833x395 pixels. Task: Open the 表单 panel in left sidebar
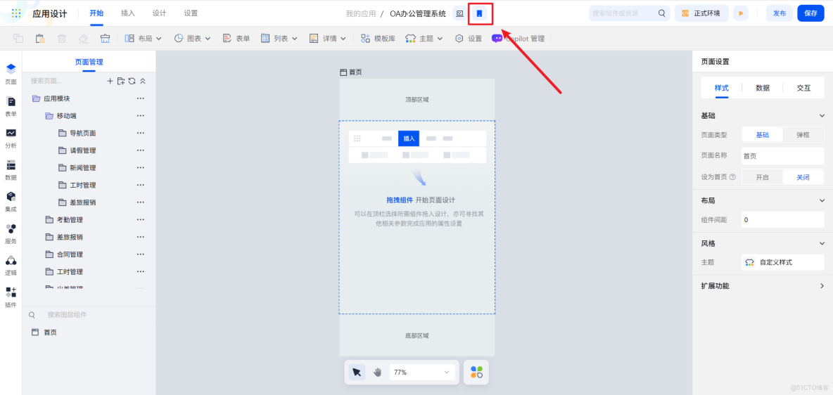[x=11, y=106]
